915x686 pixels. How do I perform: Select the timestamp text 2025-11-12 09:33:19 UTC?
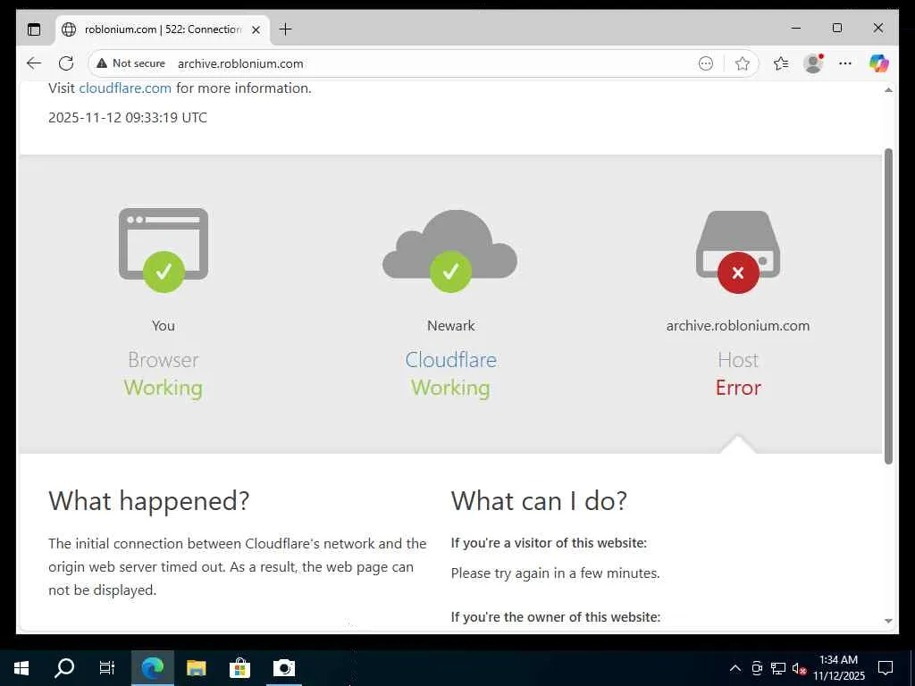(x=127, y=117)
